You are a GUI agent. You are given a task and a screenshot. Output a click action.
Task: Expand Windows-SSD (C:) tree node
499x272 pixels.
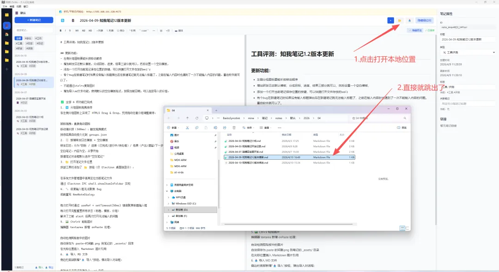pyautogui.click(x=169, y=203)
